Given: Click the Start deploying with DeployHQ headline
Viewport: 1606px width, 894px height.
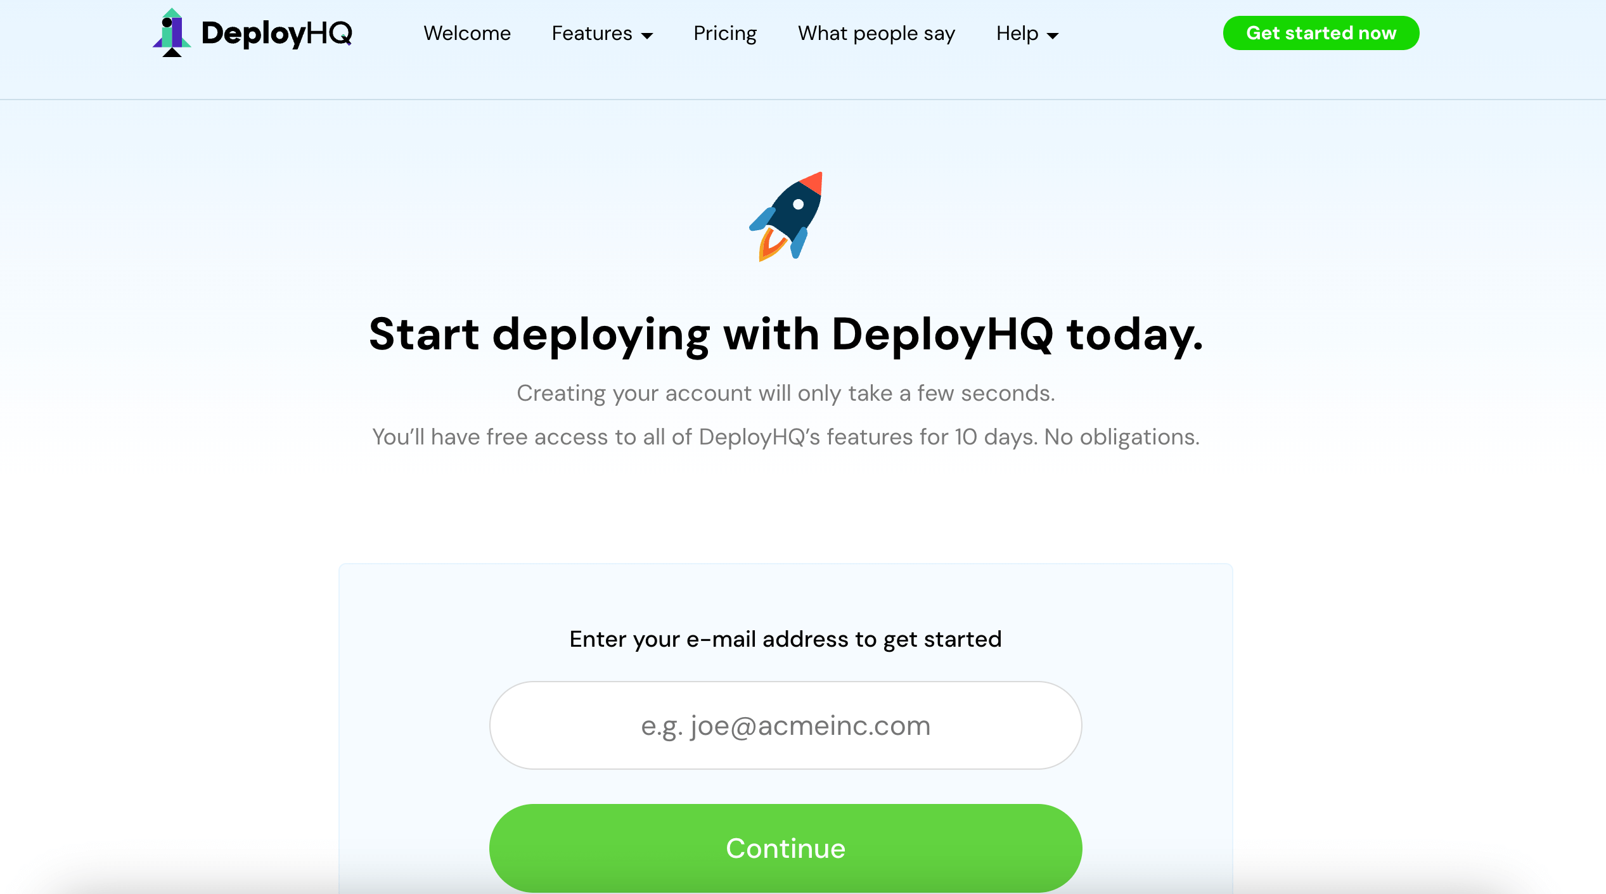Looking at the screenshot, I should [x=785, y=334].
